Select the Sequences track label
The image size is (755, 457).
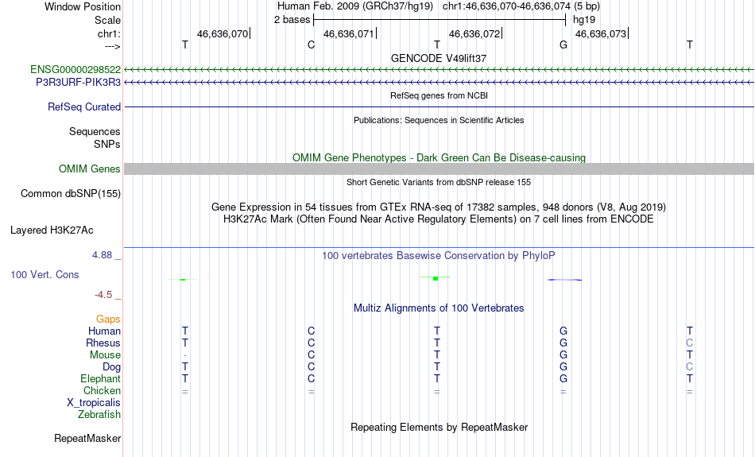(95, 131)
